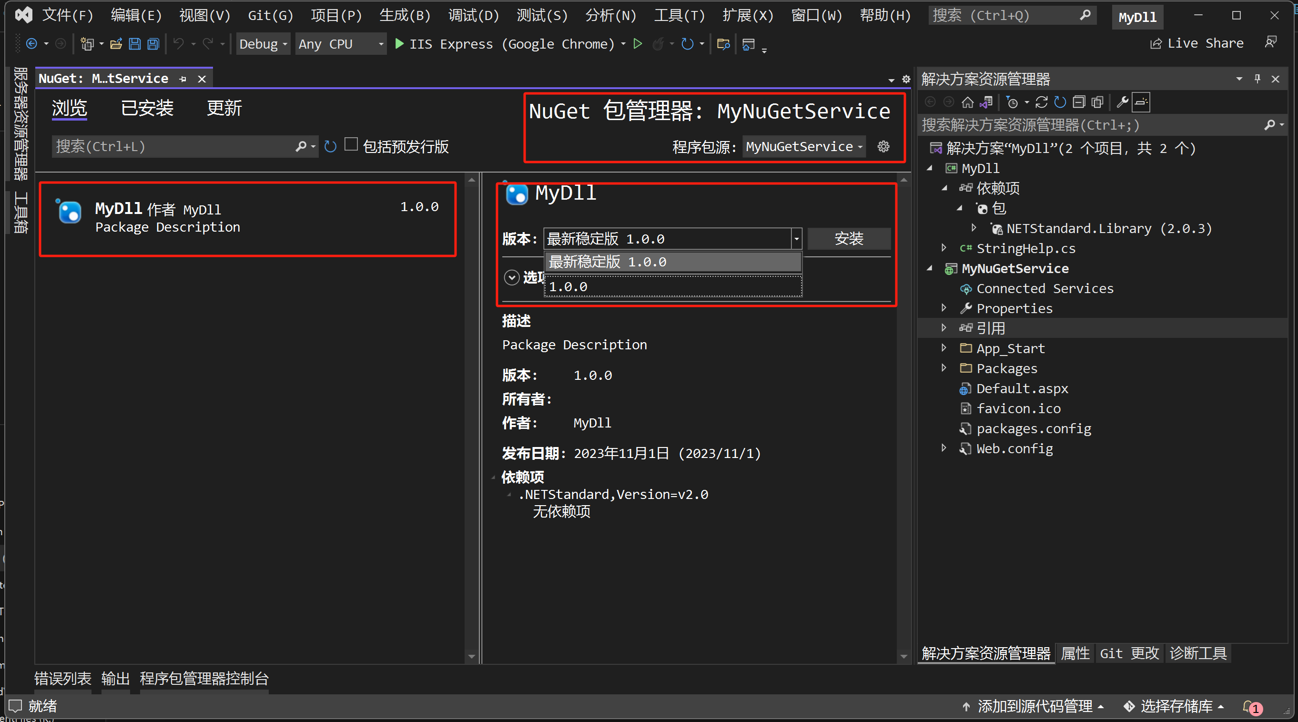The height and width of the screenshot is (722, 1298).
Task: Expand the 选项 options chevron
Action: pyautogui.click(x=511, y=277)
